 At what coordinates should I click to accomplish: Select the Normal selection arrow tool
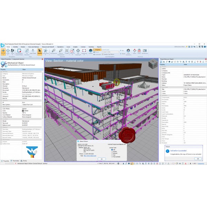tap(40, 51)
